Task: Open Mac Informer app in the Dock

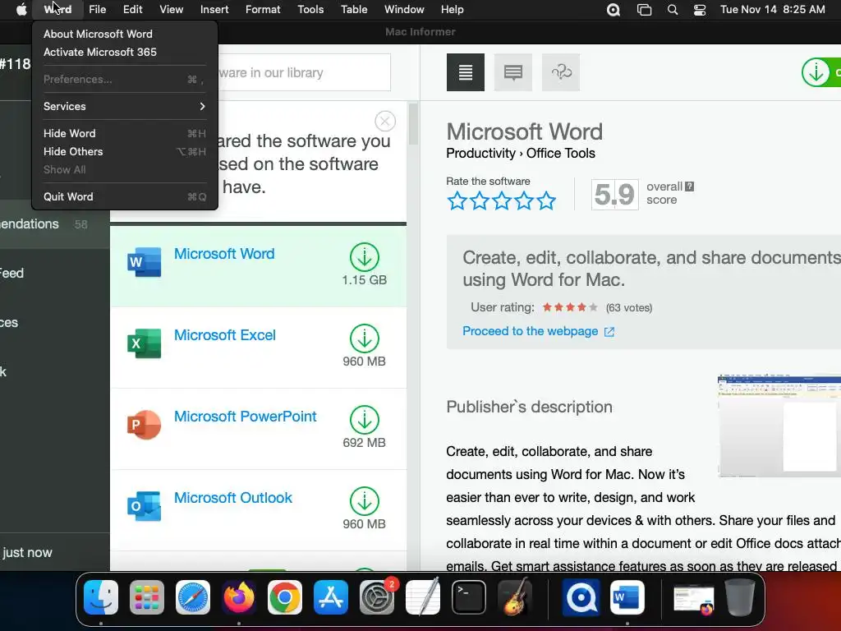Action: tap(581, 597)
